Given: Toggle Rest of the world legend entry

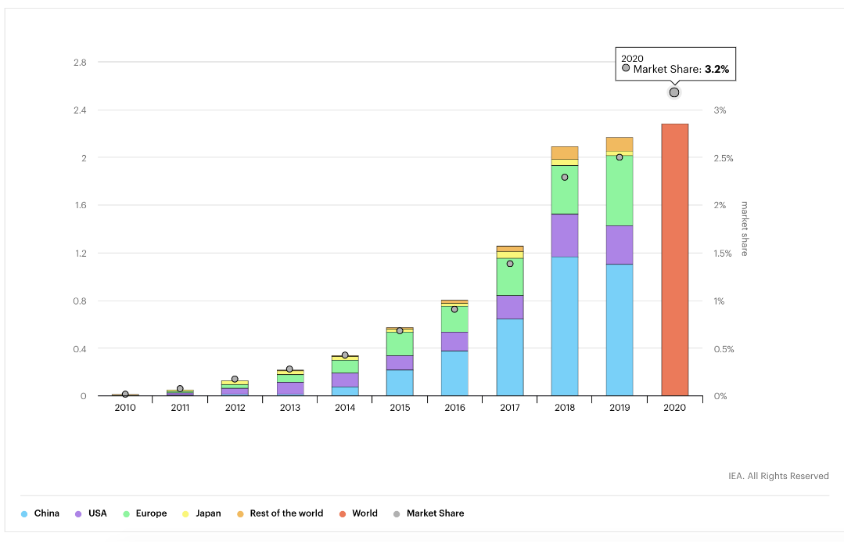Looking at the screenshot, I should pyautogui.click(x=279, y=513).
